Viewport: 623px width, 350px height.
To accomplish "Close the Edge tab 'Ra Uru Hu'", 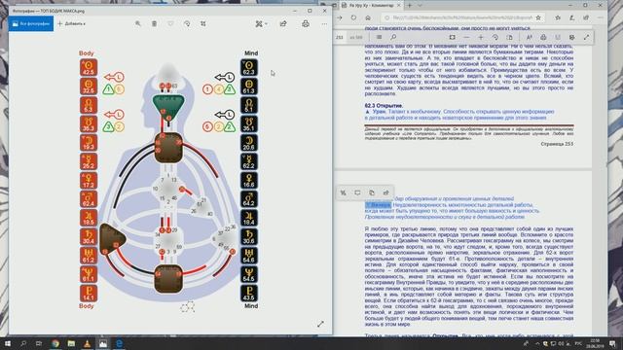I will [x=399, y=6].
